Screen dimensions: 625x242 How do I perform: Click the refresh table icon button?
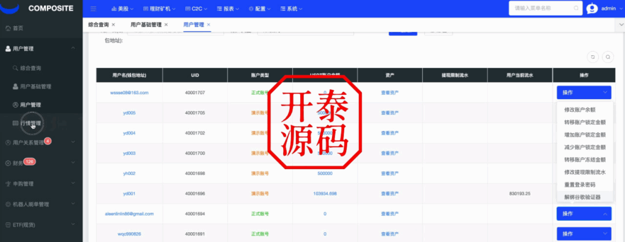[x=593, y=57]
